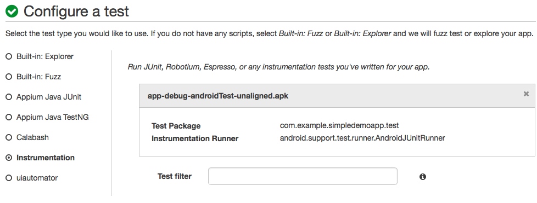537x203 pixels.
Task: Select Appium Java JUnit test type
Action: click(x=9, y=97)
